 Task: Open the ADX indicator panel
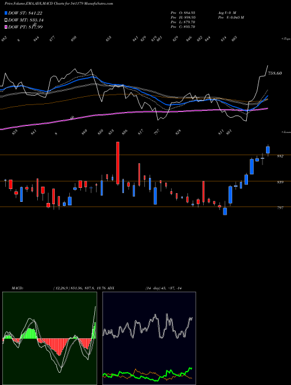point(149,338)
